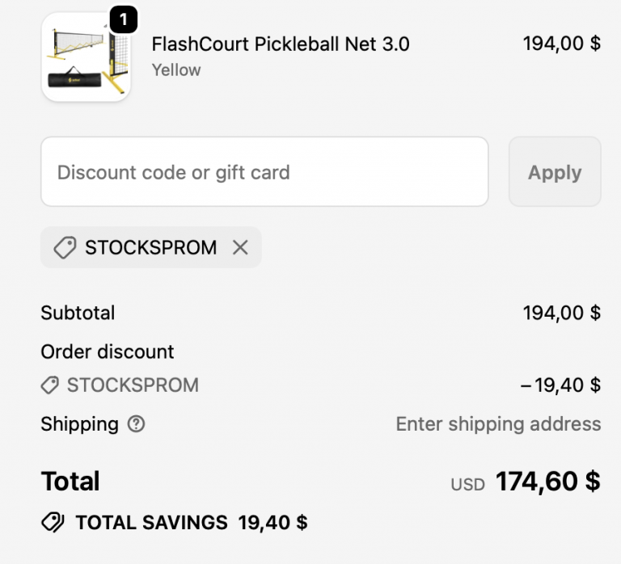Click the USD currency label
621x564 pixels.
[x=467, y=485]
